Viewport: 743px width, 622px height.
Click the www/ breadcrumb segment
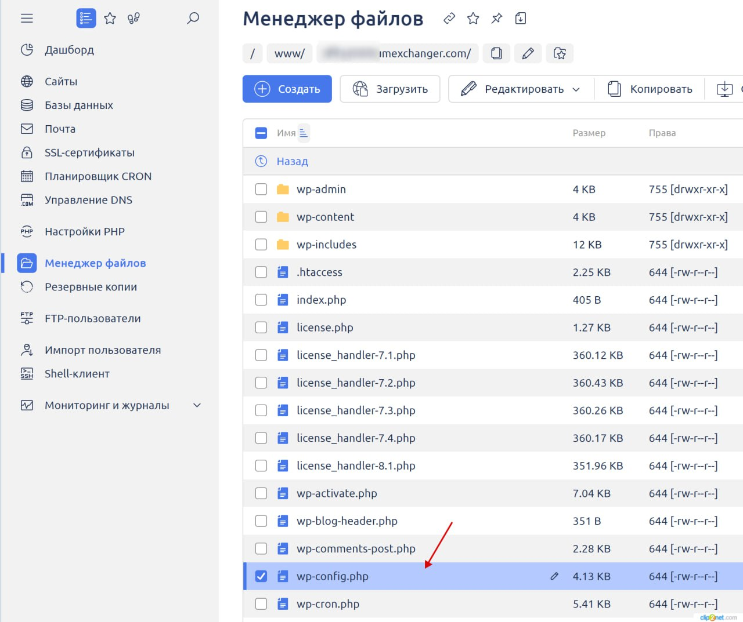click(x=289, y=53)
